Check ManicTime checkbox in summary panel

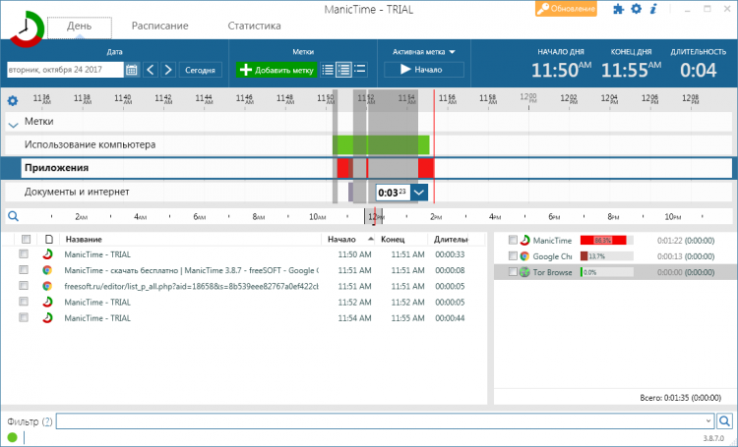513,240
